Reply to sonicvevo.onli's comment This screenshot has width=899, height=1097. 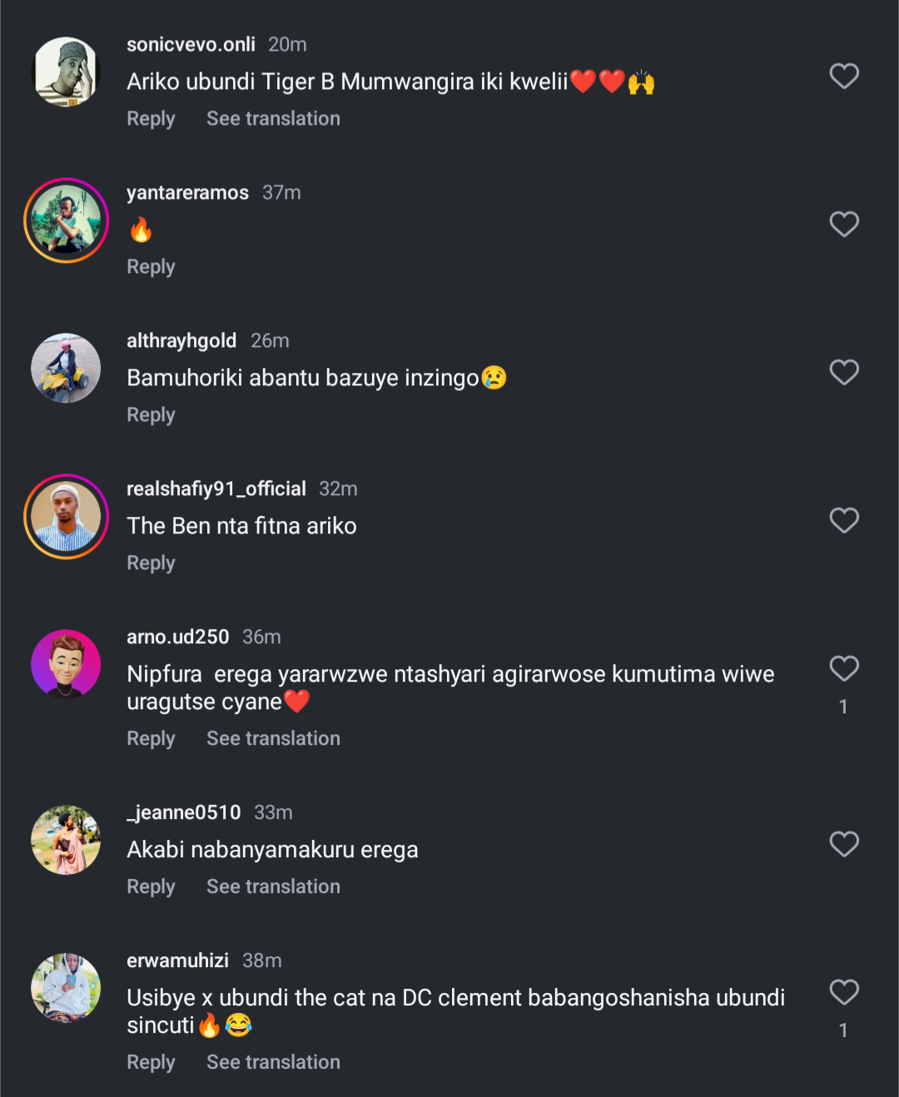pos(151,119)
